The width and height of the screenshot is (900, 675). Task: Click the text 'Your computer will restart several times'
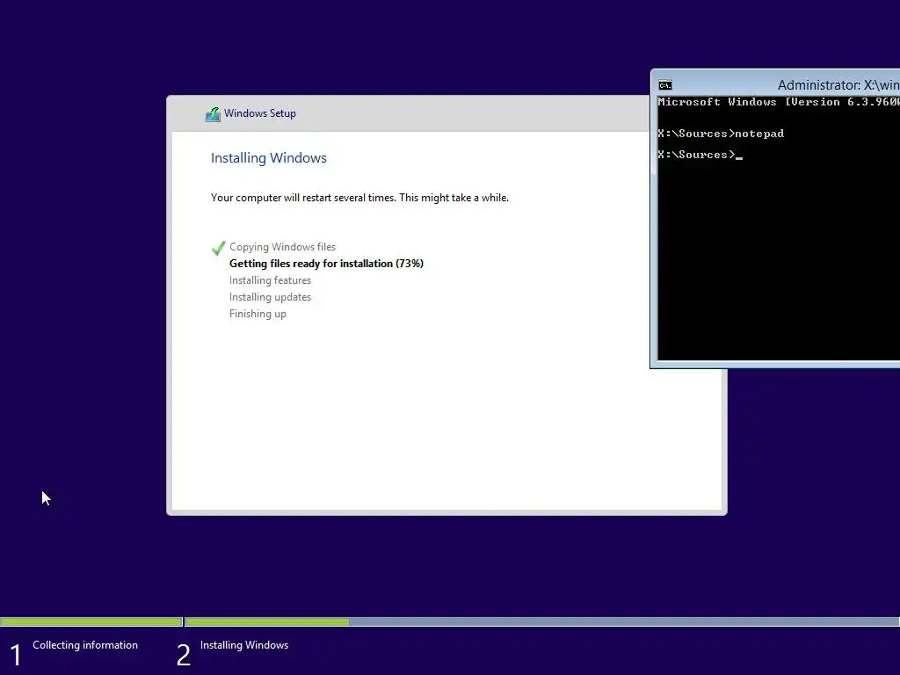(303, 198)
